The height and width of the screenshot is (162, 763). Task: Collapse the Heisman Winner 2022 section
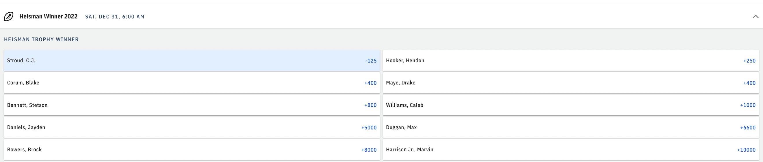click(x=755, y=16)
